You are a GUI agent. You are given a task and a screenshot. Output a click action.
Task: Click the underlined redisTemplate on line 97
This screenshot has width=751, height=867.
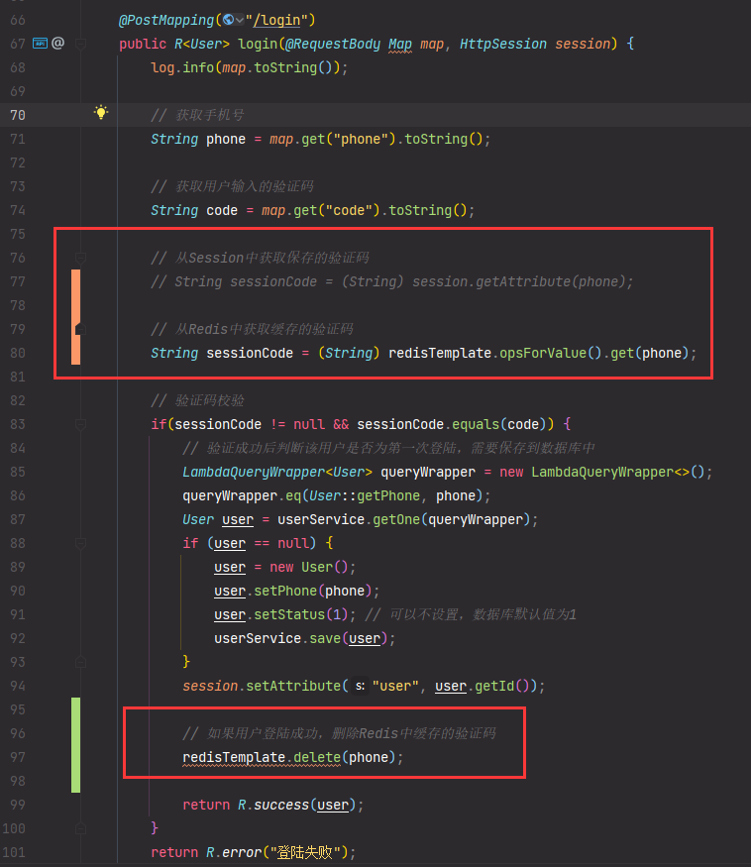click(x=233, y=757)
